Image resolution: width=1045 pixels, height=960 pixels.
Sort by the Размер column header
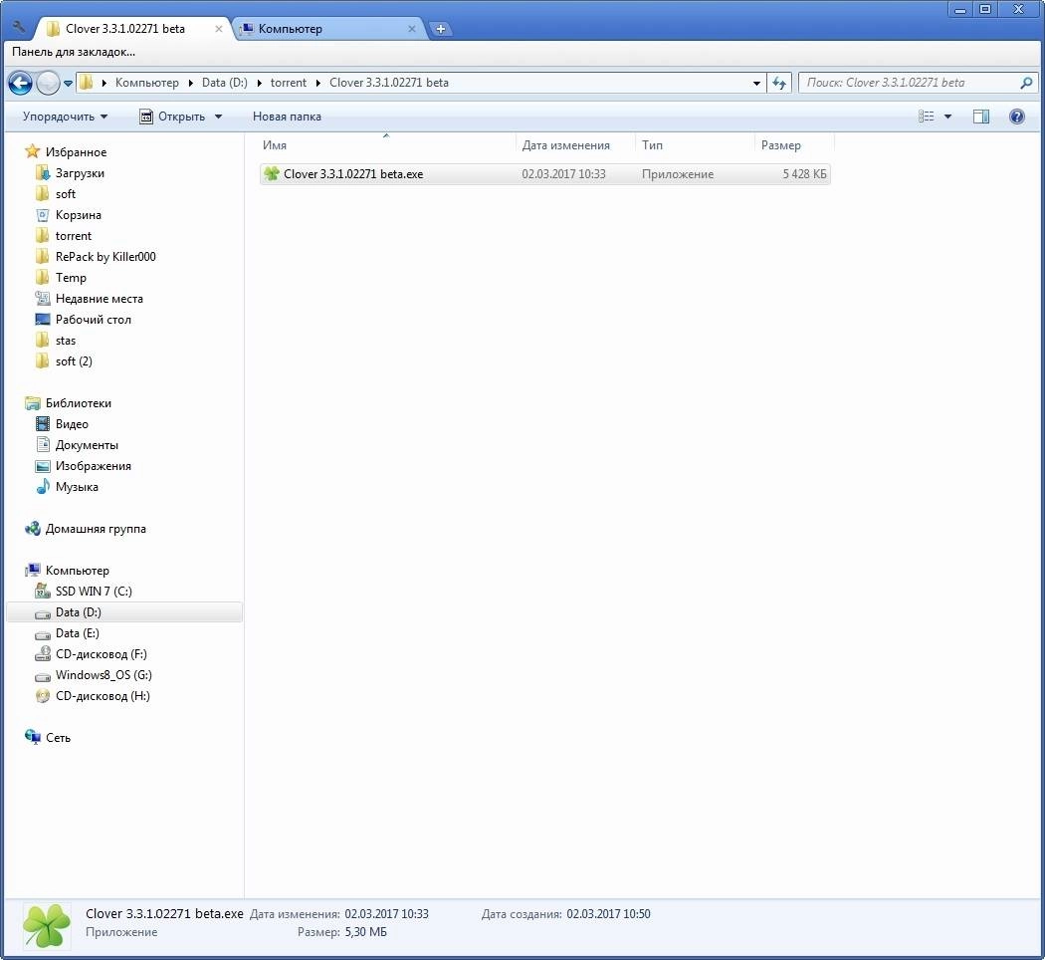(794, 145)
